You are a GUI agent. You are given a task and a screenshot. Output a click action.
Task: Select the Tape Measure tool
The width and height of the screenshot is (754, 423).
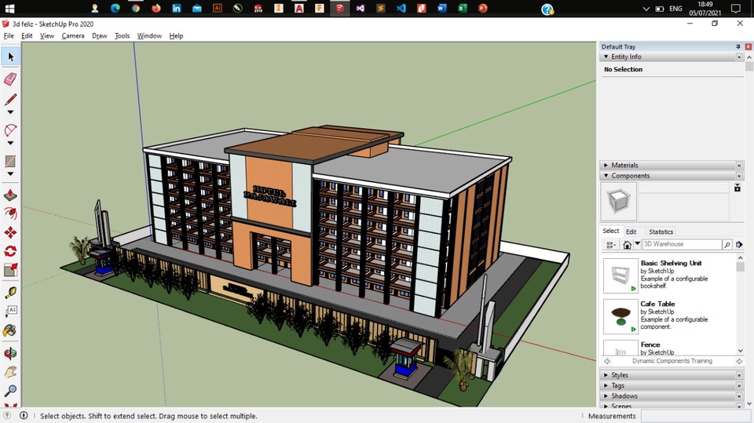click(10, 292)
